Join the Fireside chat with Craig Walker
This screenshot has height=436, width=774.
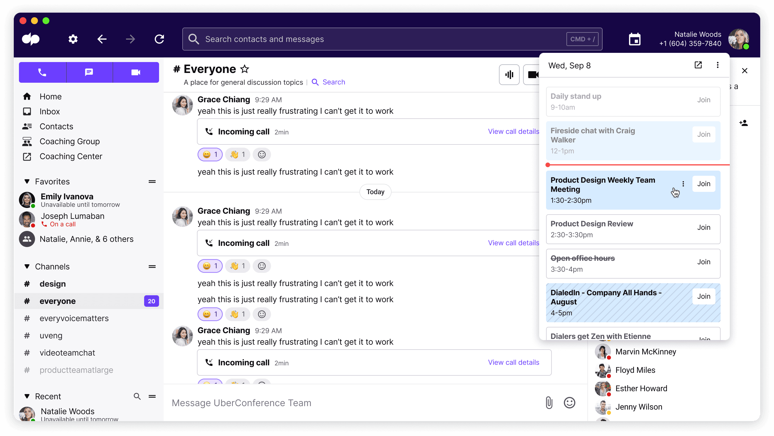pyautogui.click(x=704, y=134)
